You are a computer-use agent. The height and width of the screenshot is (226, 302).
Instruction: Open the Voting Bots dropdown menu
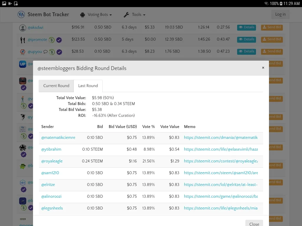96,15
